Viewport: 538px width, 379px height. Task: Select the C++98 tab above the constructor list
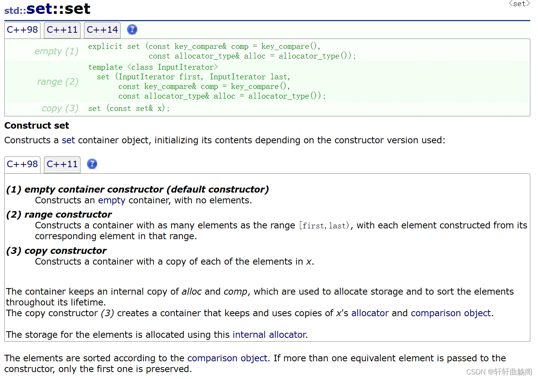point(22,164)
